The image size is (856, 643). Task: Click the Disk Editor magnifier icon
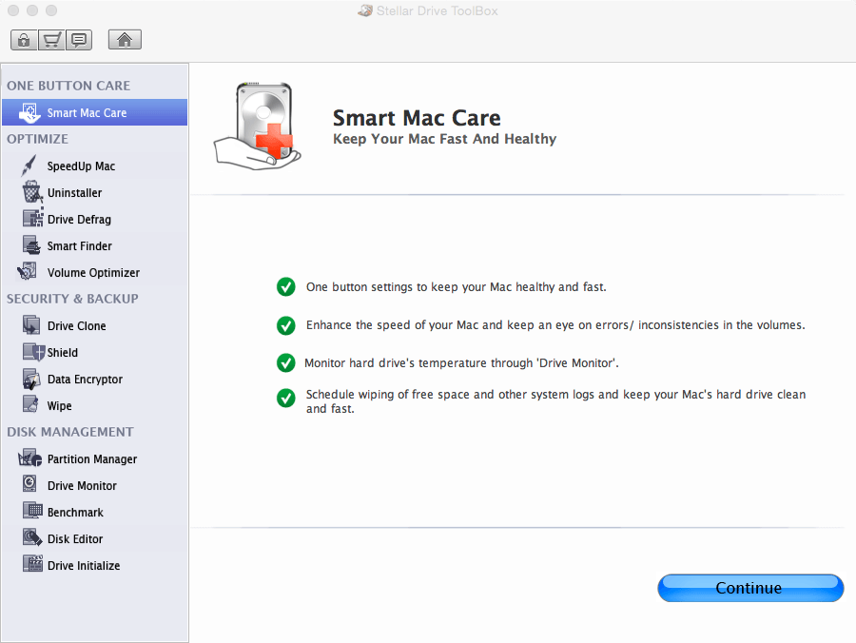[32, 537]
